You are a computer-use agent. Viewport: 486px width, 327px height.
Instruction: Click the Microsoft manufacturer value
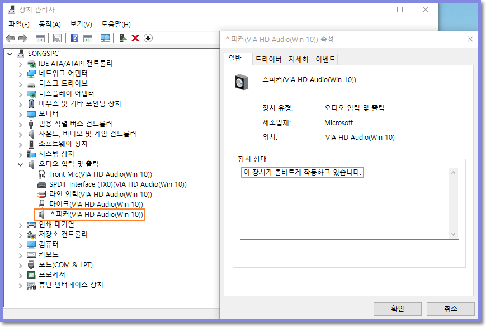338,123
